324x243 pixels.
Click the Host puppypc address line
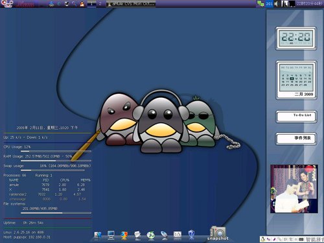[27, 237]
